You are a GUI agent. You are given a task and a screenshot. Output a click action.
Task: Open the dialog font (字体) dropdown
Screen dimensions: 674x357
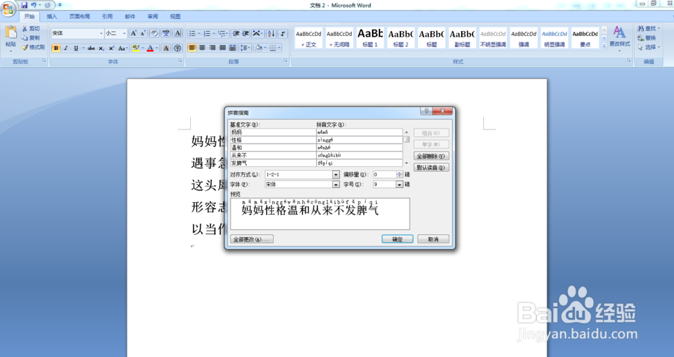[336, 185]
